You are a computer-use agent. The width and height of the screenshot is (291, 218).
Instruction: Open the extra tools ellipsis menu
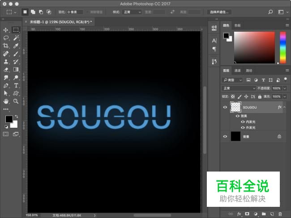(6, 109)
